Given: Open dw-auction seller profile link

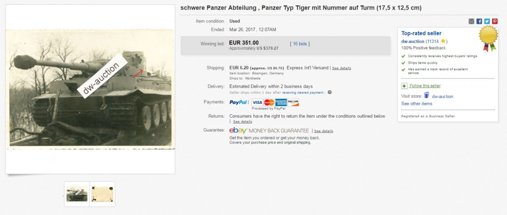Looking at the screenshot, I should pyautogui.click(x=412, y=41).
